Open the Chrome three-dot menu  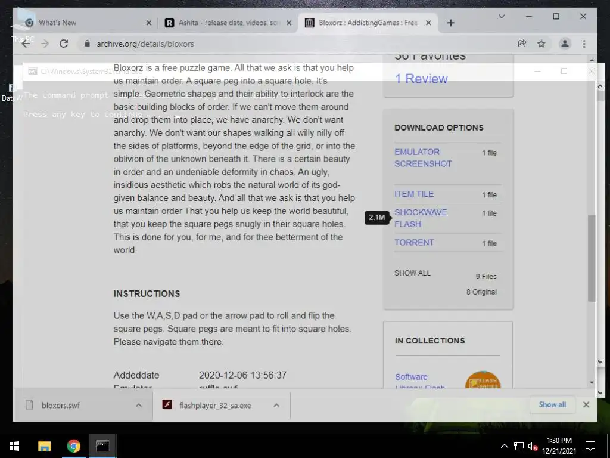(584, 44)
